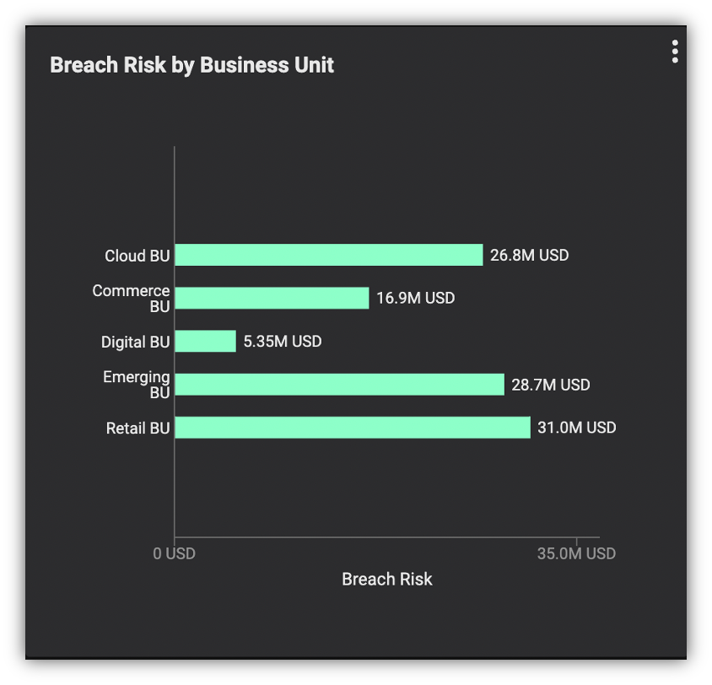This screenshot has height=685, width=712.
Task: Select the Commerce BU bar
Action: (x=272, y=298)
